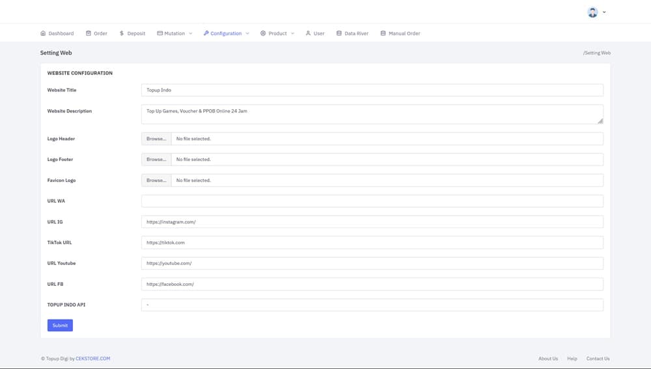
Task: Browse for a Logo Header file
Action: pyautogui.click(x=156, y=139)
